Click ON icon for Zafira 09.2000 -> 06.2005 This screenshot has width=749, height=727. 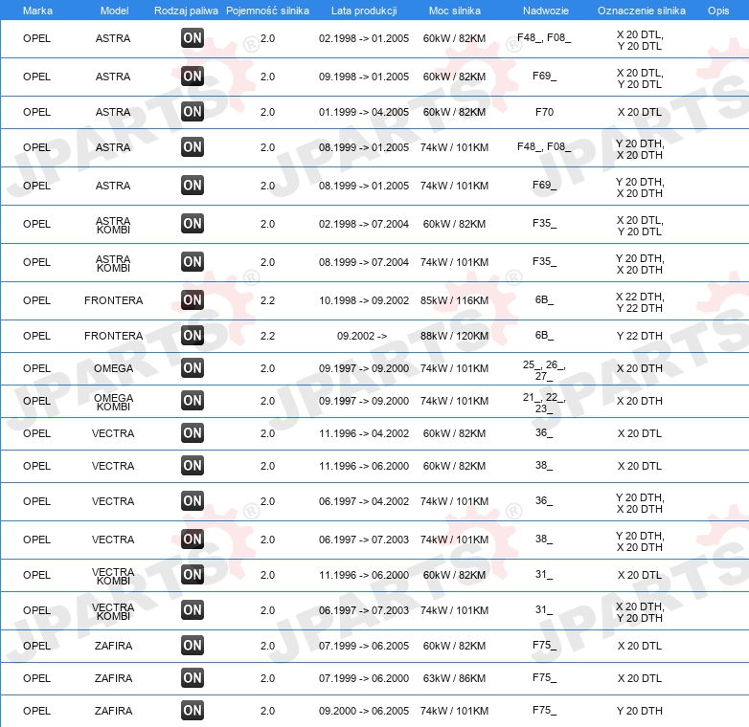[x=193, y=711]
